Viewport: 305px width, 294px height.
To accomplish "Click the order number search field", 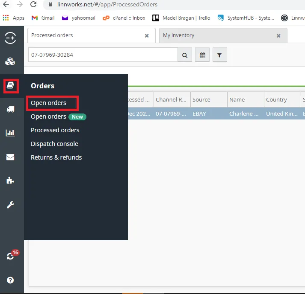I will 103,55.
